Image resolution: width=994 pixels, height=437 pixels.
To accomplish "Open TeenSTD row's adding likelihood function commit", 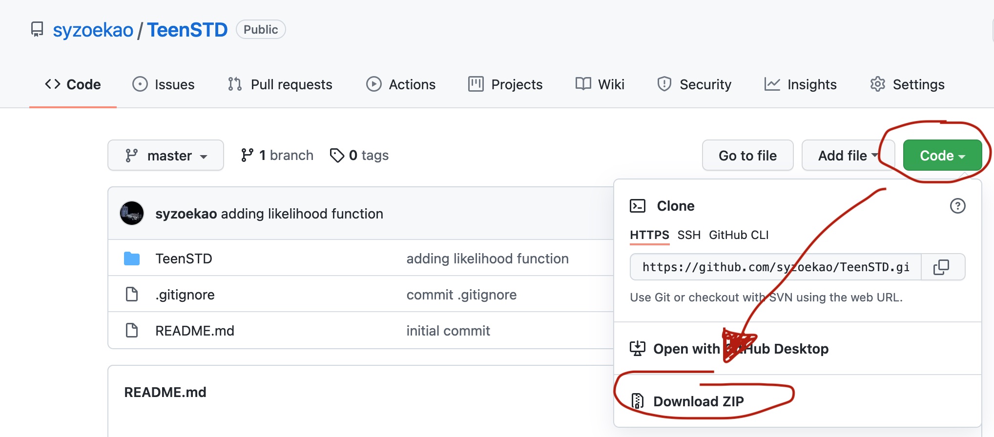I will 488,258.
